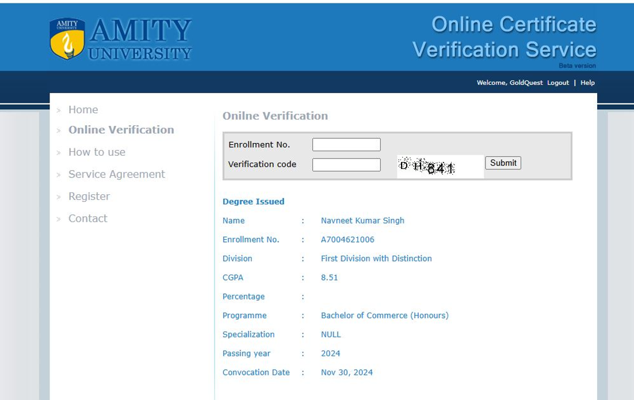Click the CGPA value 8.51
Screen dimensions: 634x400
(330, 278)
